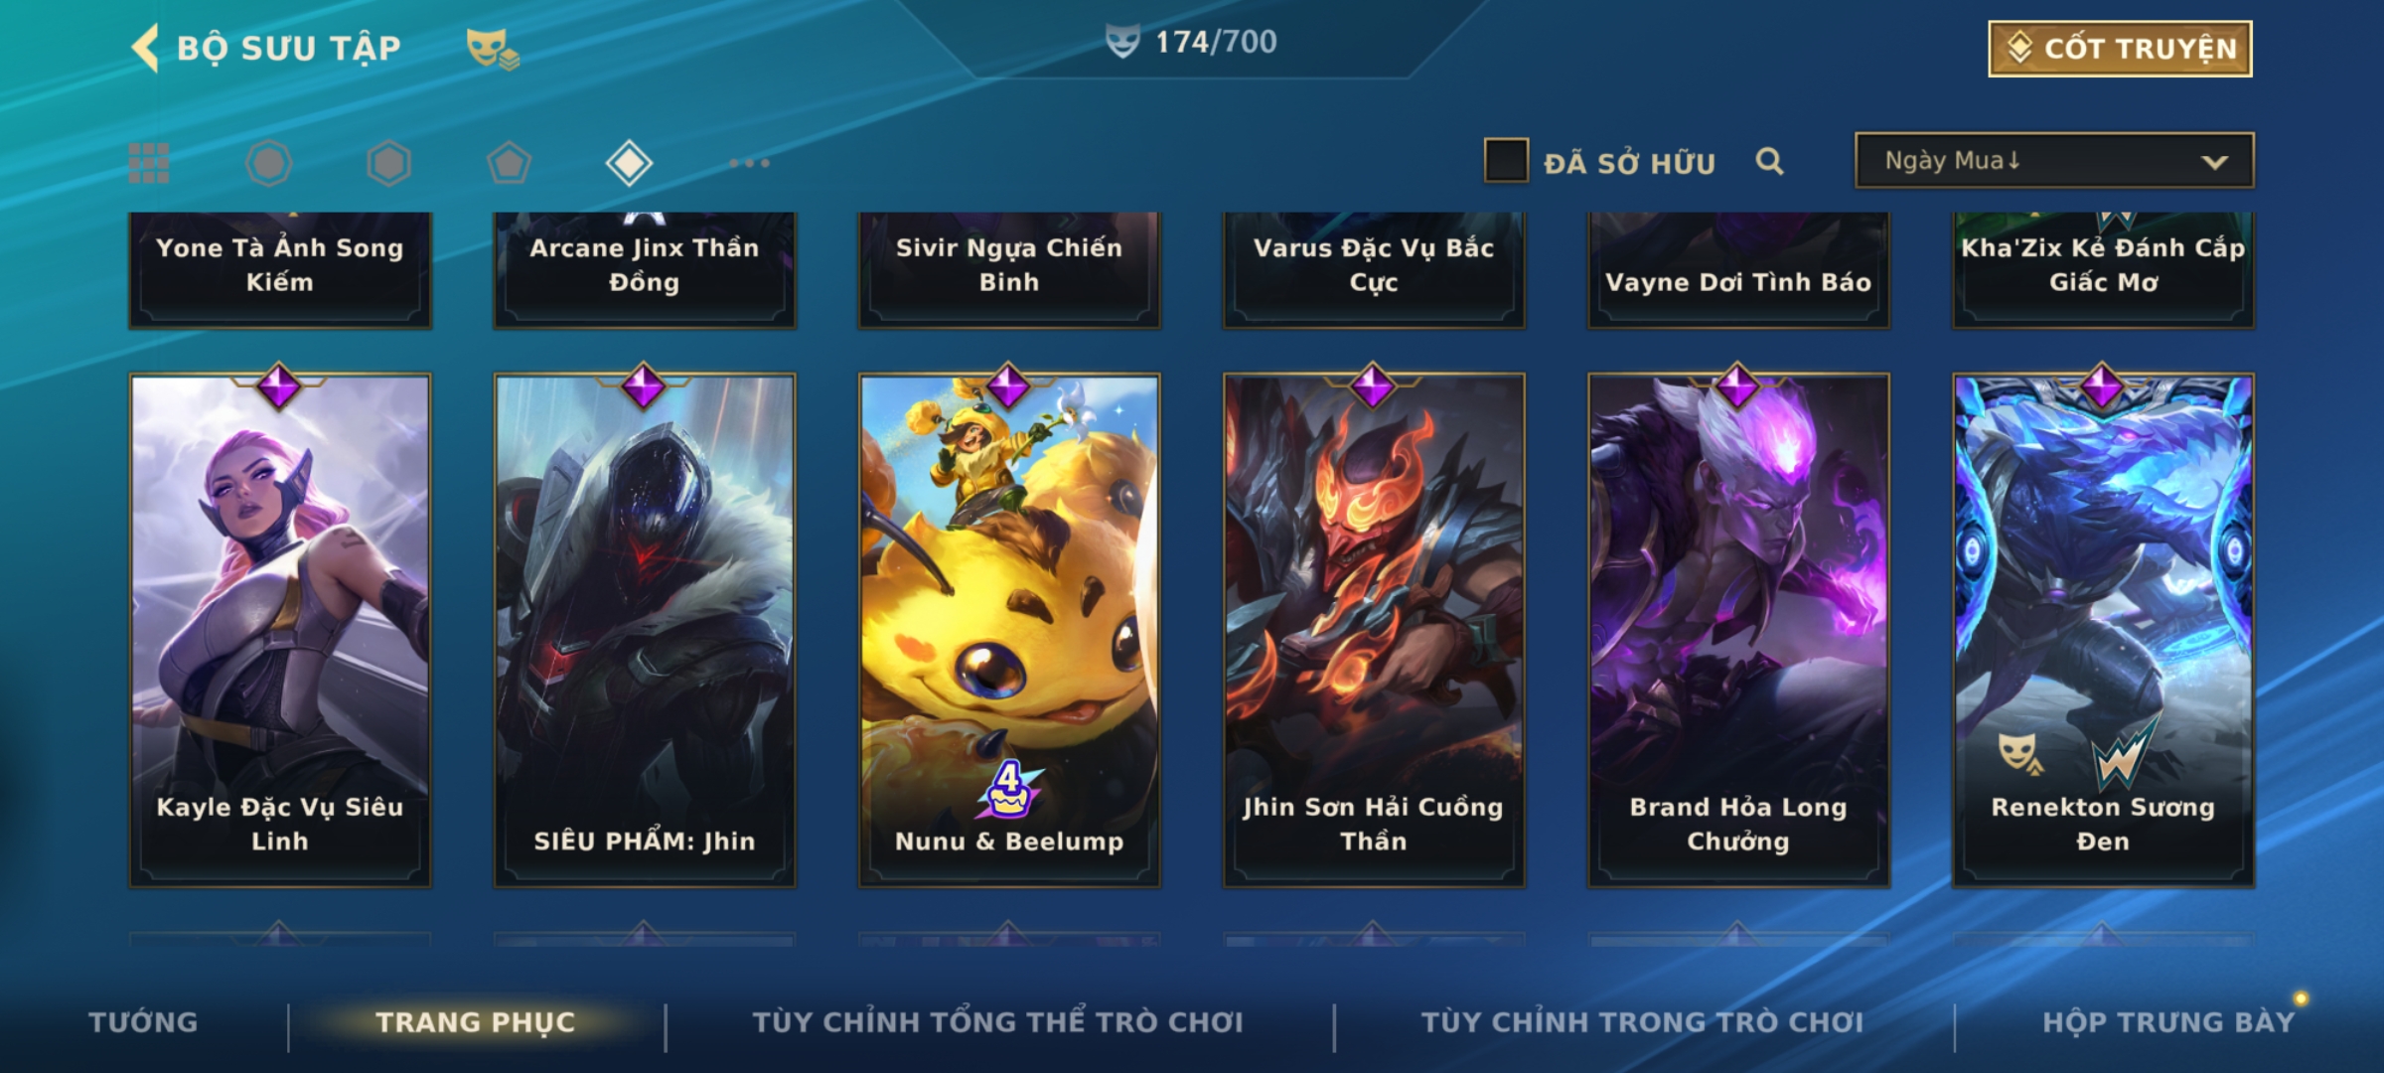Open the Kayle Đặc Vụ Siêu Linh skin card
2384x1073 pixels.
point(280,631)
